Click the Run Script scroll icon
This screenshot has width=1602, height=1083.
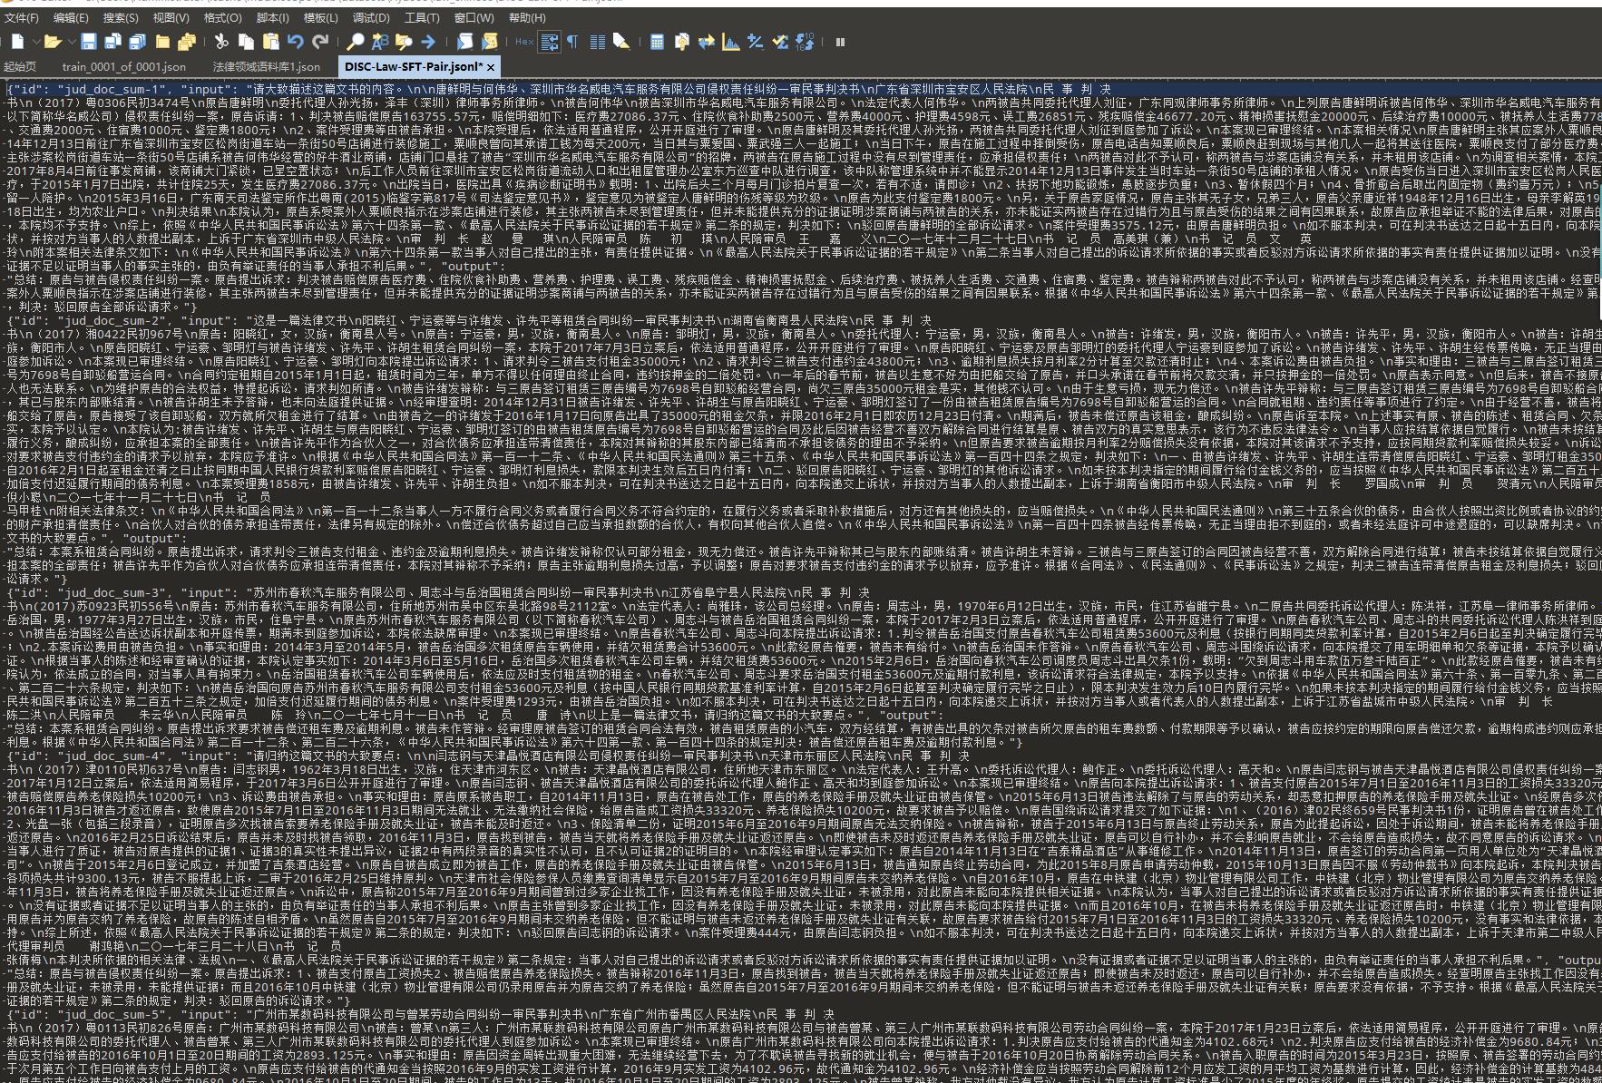(x=464, y=41)
